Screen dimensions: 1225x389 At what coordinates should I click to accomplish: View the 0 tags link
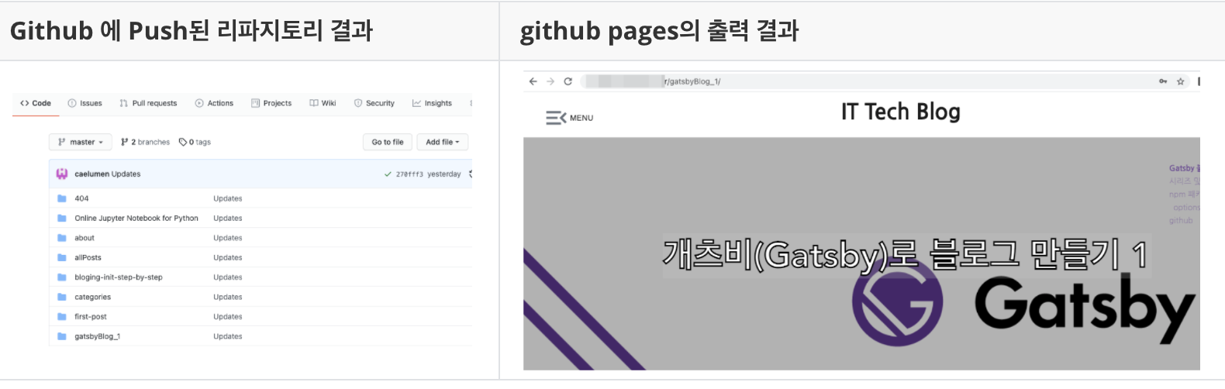click(x=195, y=142)
